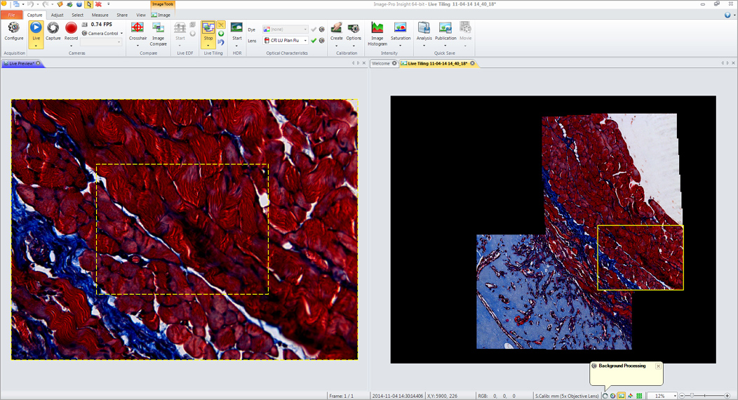Click the undo arrow in quick access toolbar
This screenshot has height=400, width=738.
tap(31, 4)
